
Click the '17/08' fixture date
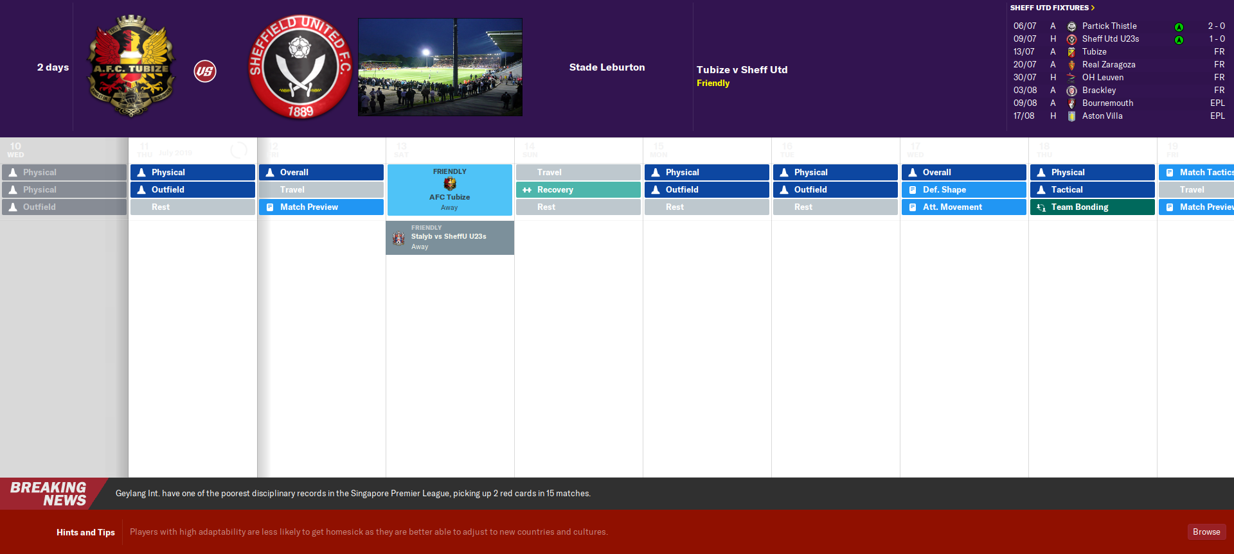point(1024,116)
